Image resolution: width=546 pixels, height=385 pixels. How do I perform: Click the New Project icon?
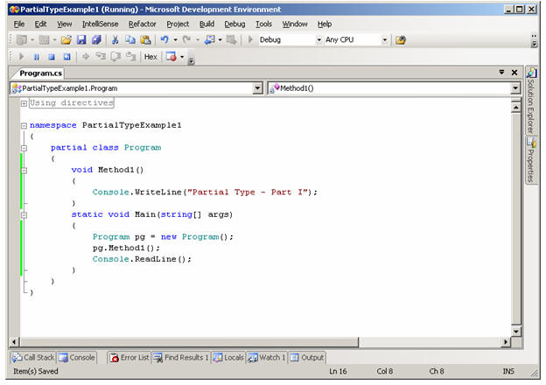click(x=22, y=40)
